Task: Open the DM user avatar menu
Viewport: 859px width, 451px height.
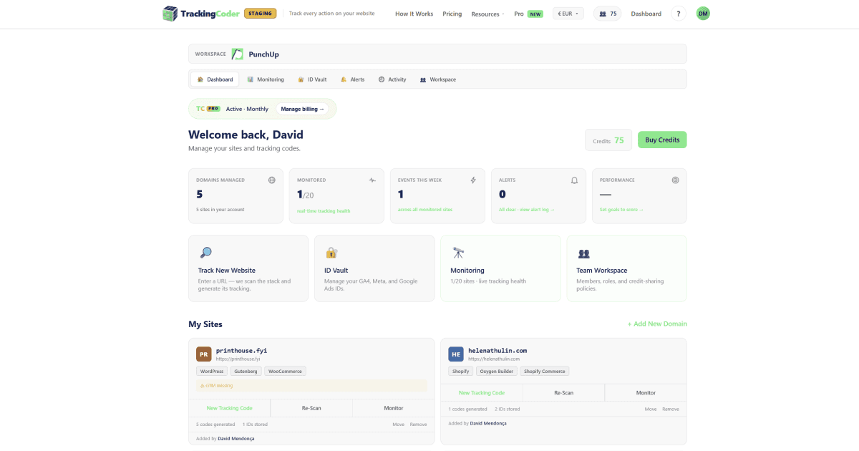Action: 703,14
